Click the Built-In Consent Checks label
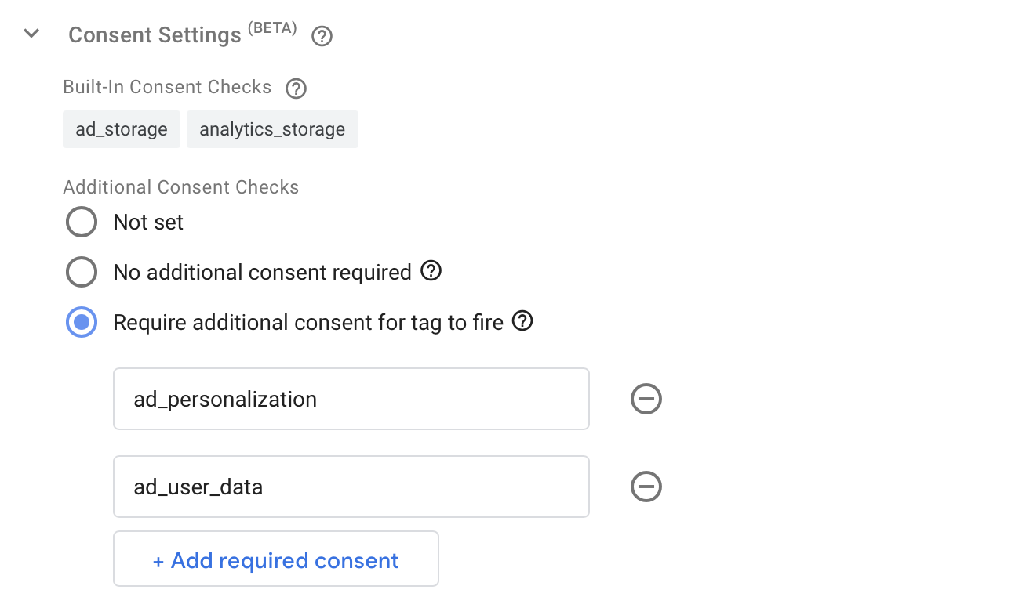This screenshot has width=1026, height=608. [166, 87]
